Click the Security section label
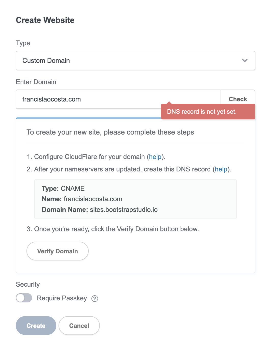 (28, 284)
